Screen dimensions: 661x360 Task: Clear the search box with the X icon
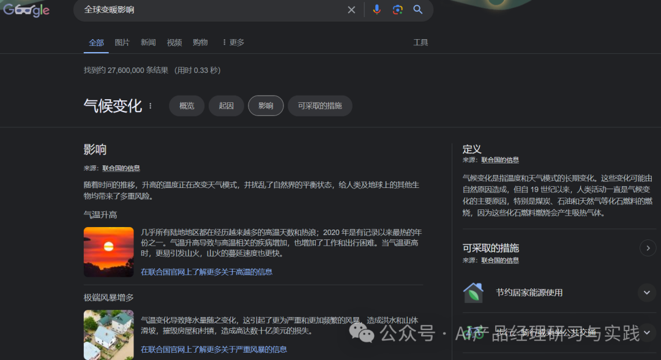(351, 10)
